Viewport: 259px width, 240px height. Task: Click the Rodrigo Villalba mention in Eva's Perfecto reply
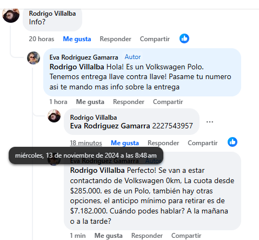(x=97, y=170)
